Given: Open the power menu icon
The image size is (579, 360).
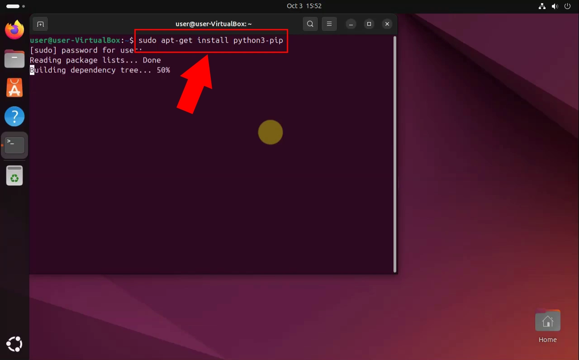Looking at the screenshot, I should point(567,6).
